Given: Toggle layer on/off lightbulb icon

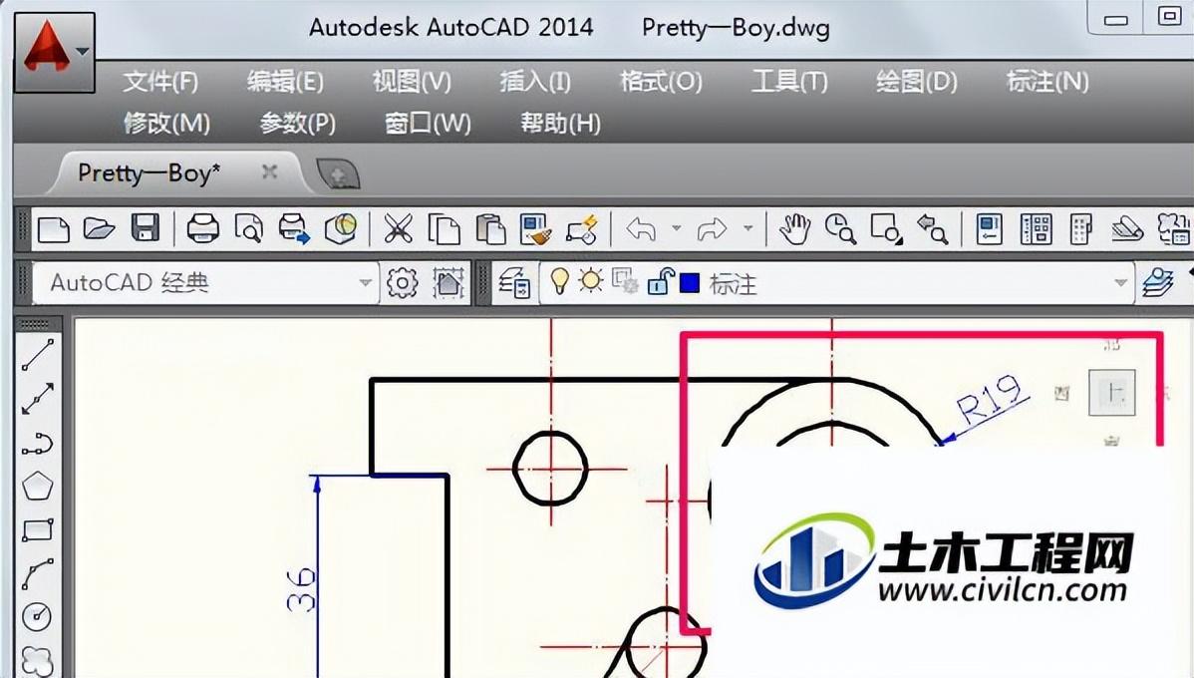Looking at the screenshot, I should [560, 283].
